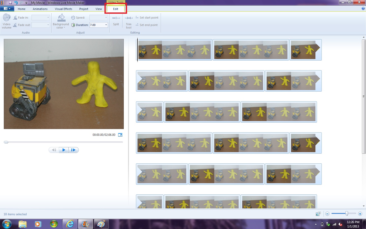Image resolution: width=366 pixels, height=229 pixels.
Task: Click the thumbnail size icon in status bar
Action: click(x=318, y=214)
